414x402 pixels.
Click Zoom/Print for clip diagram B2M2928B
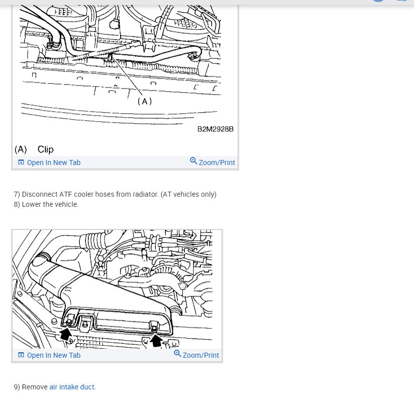tap(213, 162)
